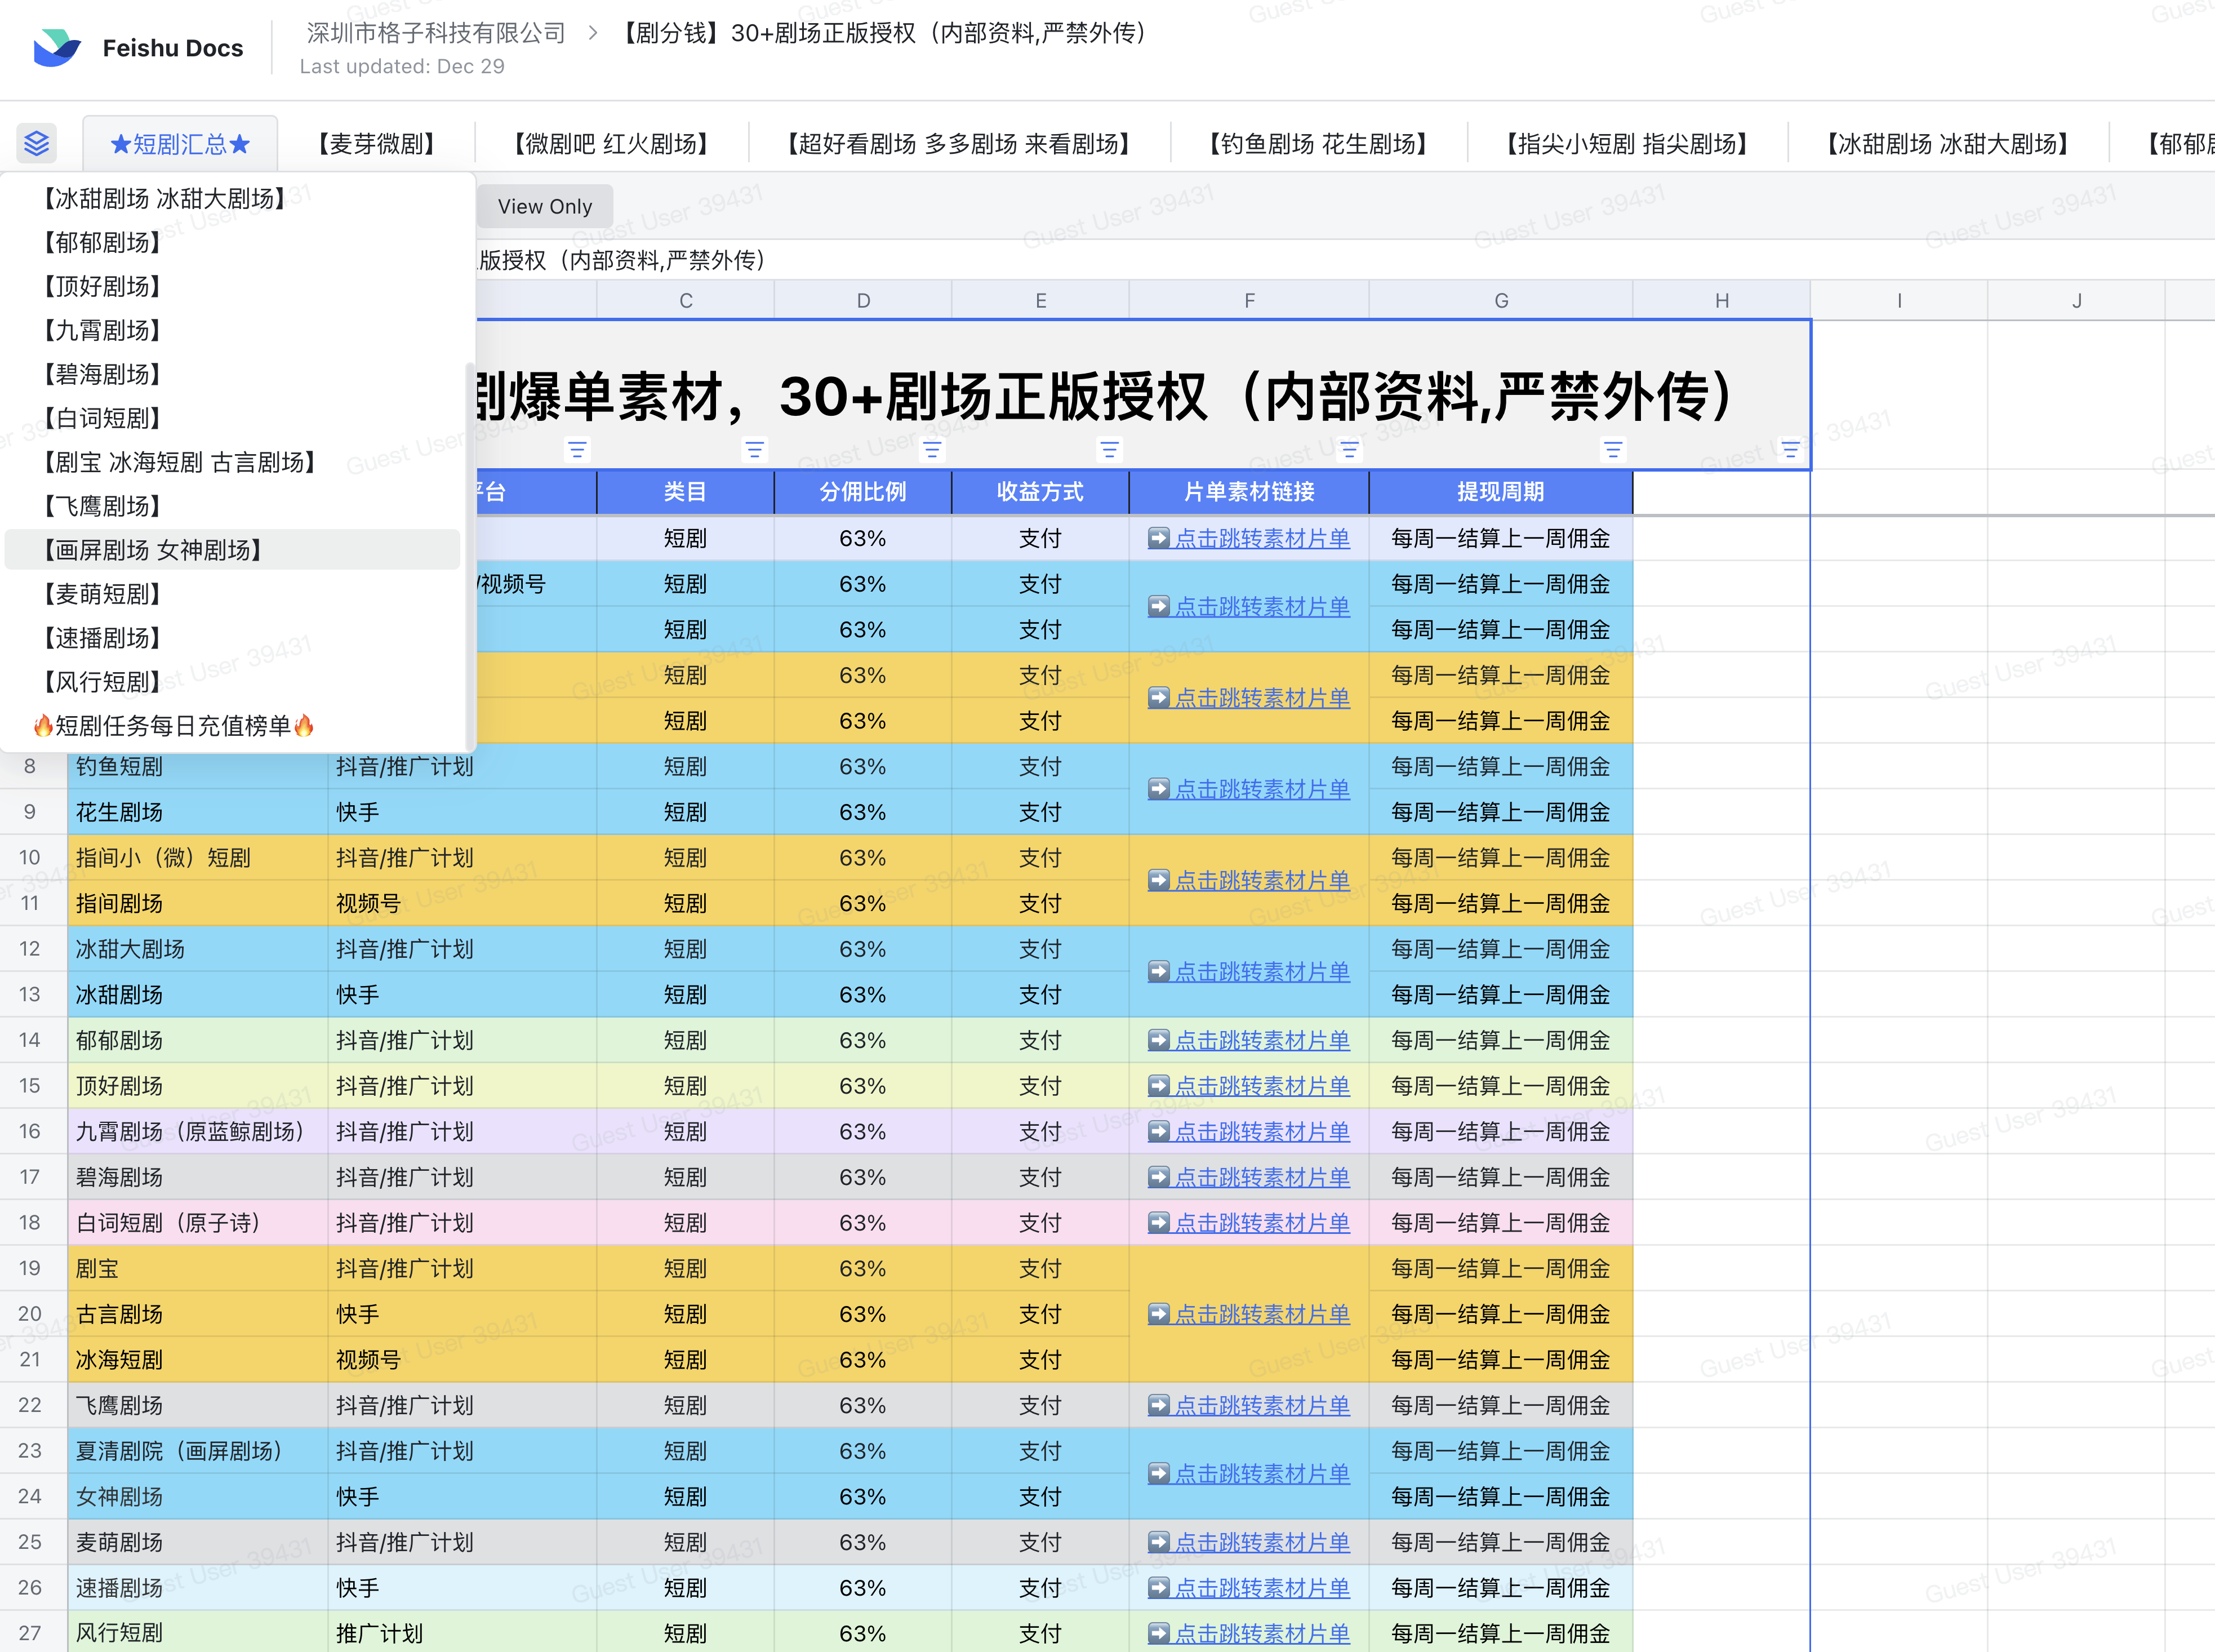Open the filter icon above the 类目 column
The width and height of the screenshot is (2215, 1652).
tap(754, 449)
